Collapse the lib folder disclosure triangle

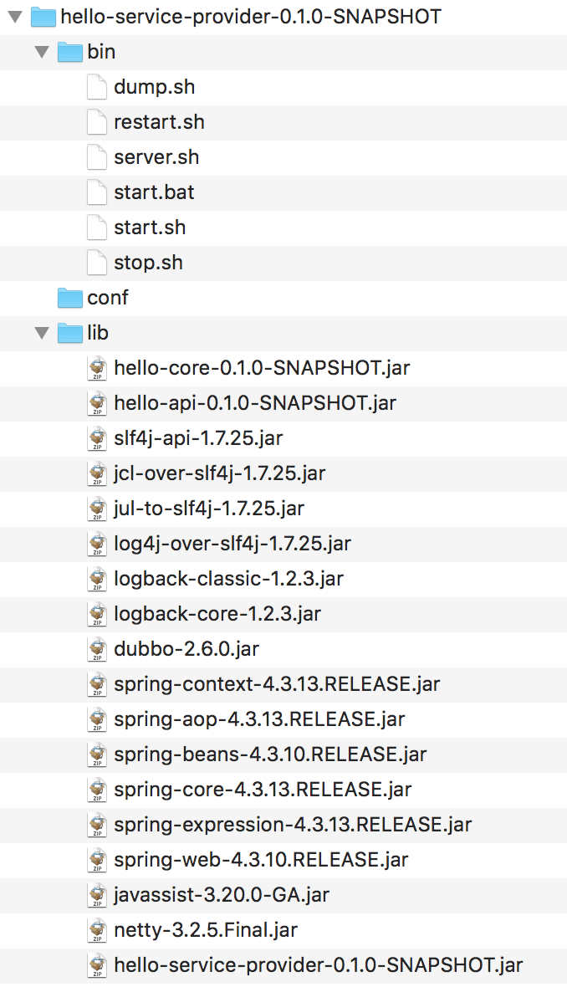(x=42, y=333)
